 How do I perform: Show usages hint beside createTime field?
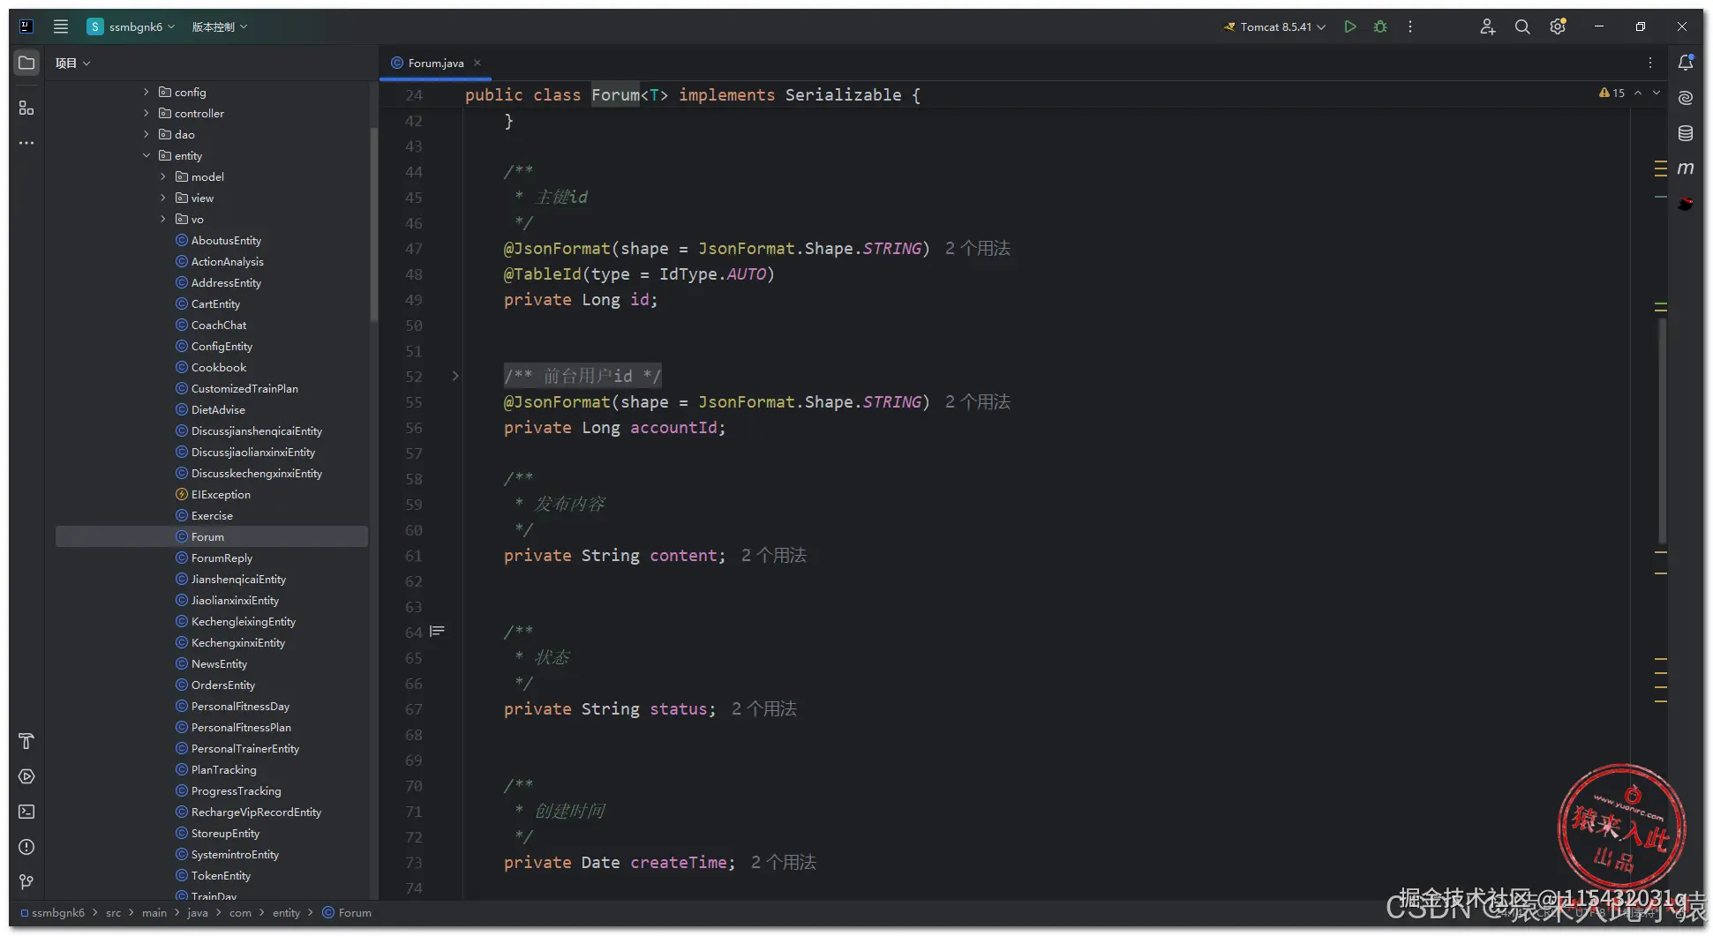click(x=784, y=862)
